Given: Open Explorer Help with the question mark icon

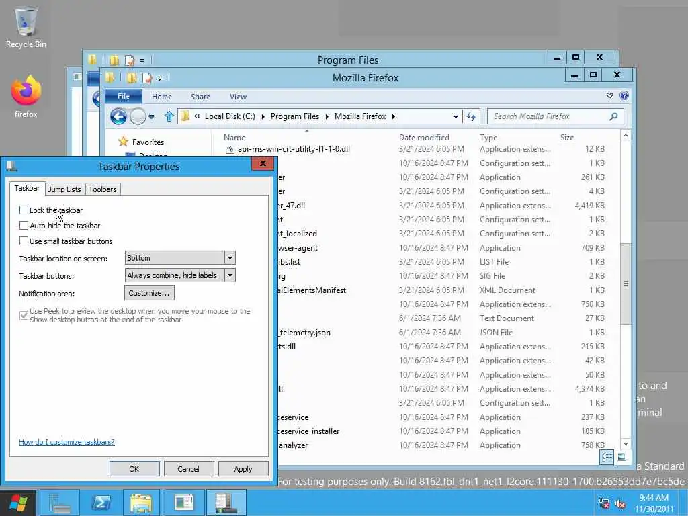Looking at the screenshot, I should [x=624, y=95].
